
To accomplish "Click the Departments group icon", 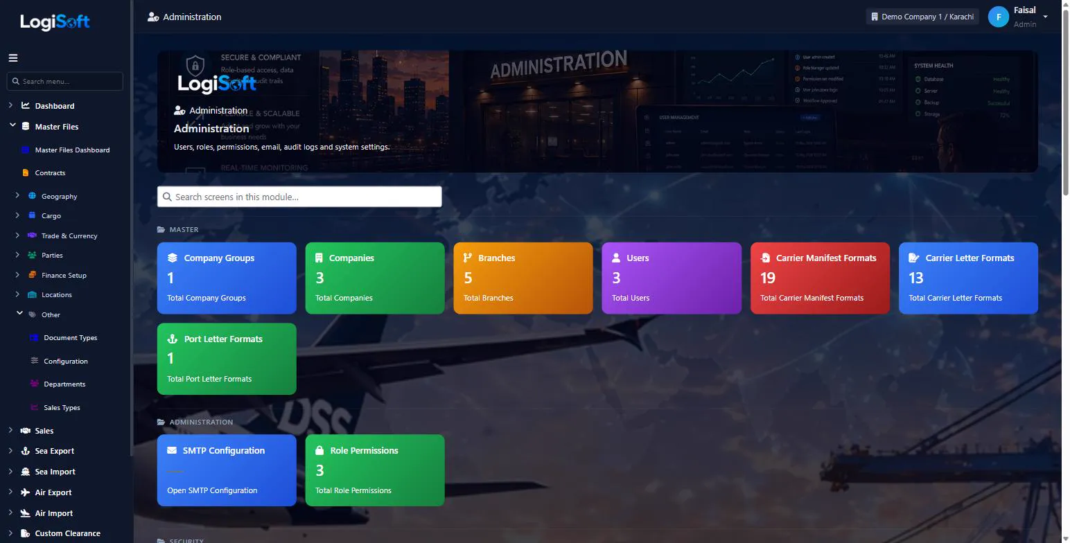I will 34,384.
